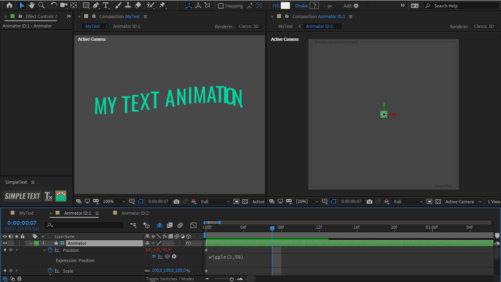The width and height of the screenshot is (501, 282).
Task: Toggle the Snapping checkbox
Action: pos(221,6)
